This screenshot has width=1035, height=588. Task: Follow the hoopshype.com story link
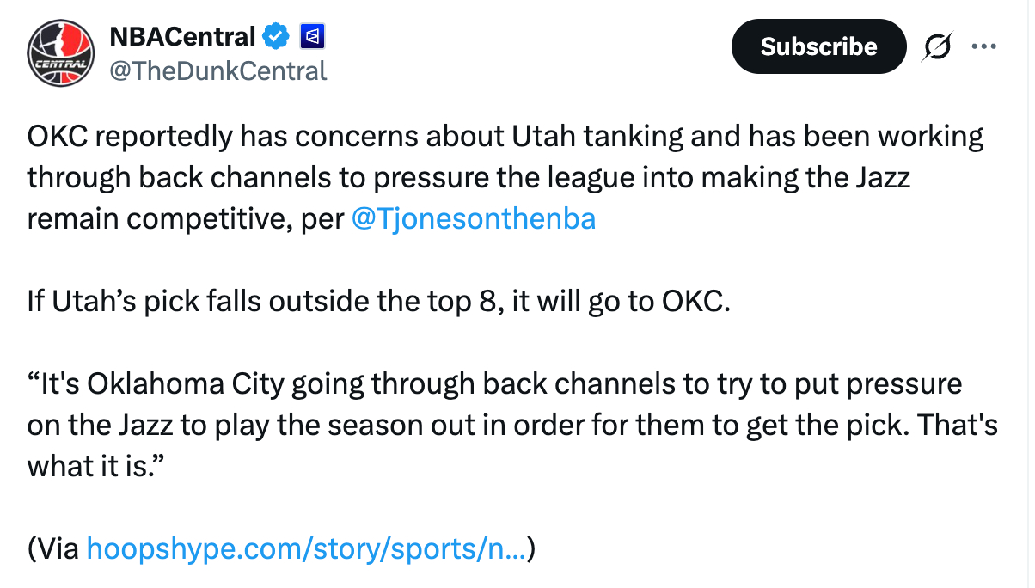pyautogui.click(x=307, y=548)
